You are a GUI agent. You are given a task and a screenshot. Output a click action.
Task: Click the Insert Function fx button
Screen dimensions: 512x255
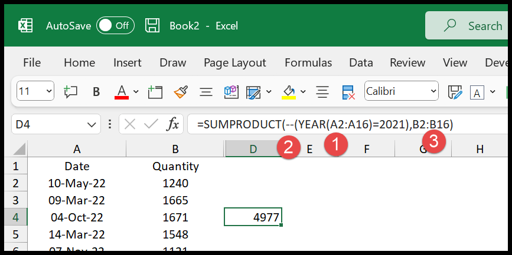coord(172,124)
